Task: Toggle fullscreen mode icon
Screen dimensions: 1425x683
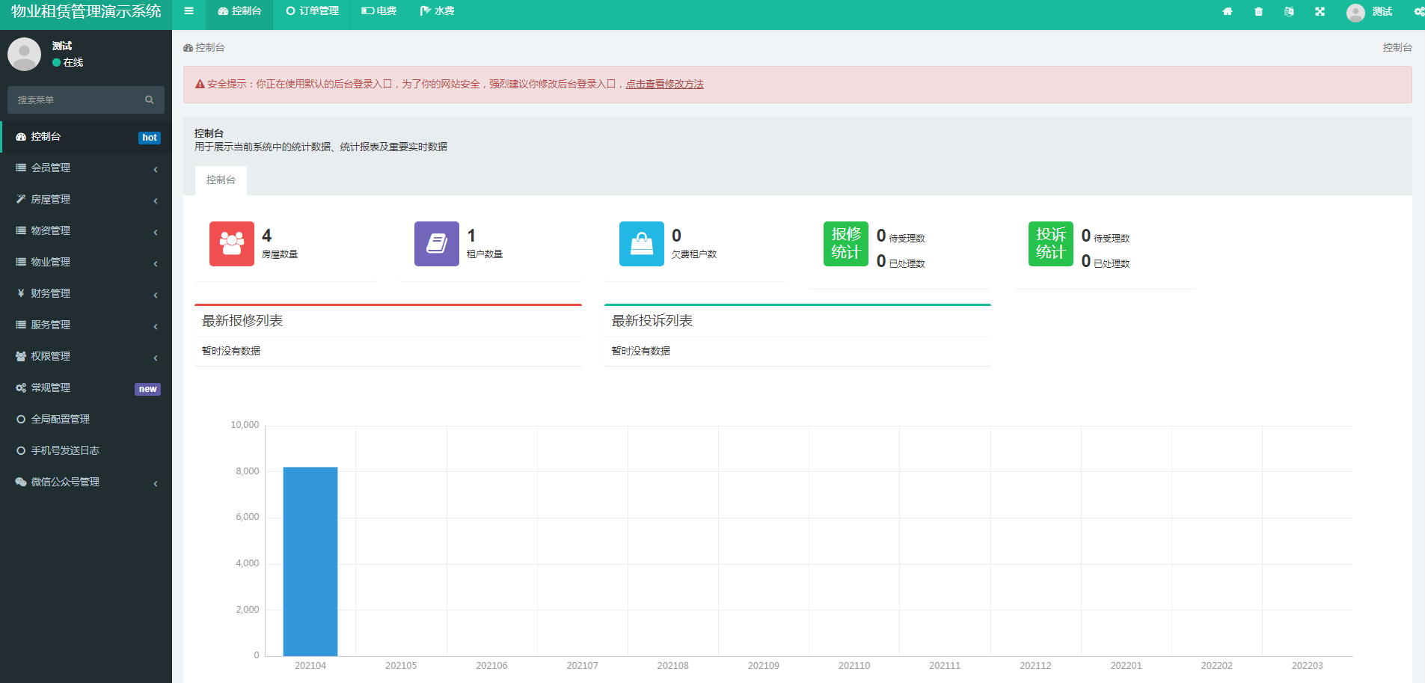Action: click(1320, 11)
